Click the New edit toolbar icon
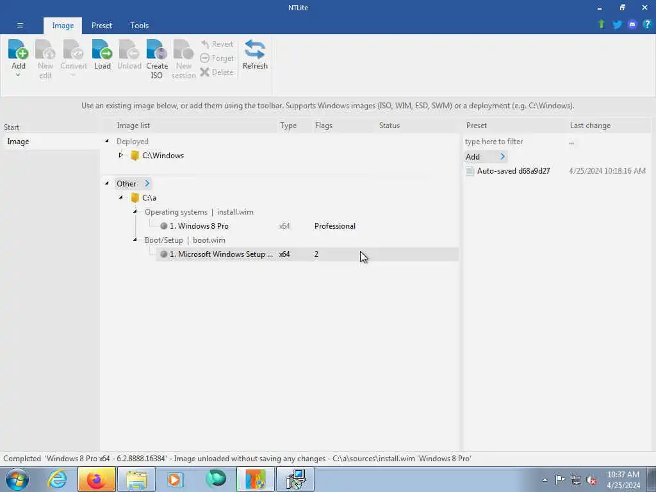The image size is (656, 492). point(45,49)
